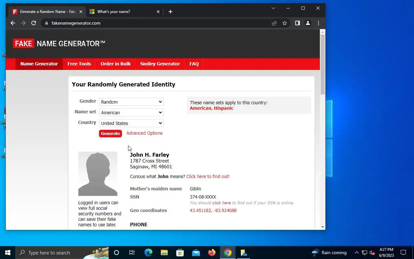The width and height of the screenshot is (414, 259).
Task: Click the Hispanic name set link
Action: tap(224, 108)
